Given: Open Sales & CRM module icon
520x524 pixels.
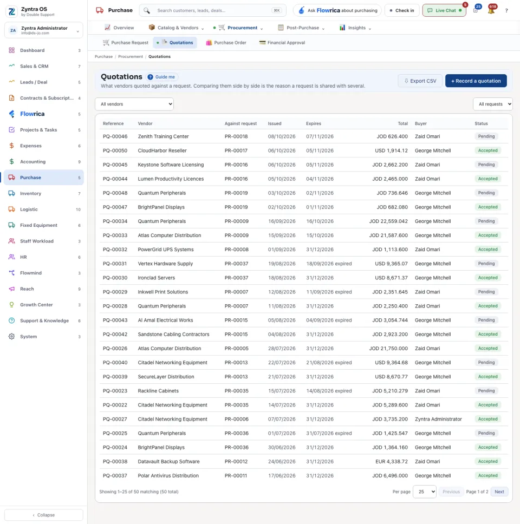Looking at the screenshot, I should (12, 66).
